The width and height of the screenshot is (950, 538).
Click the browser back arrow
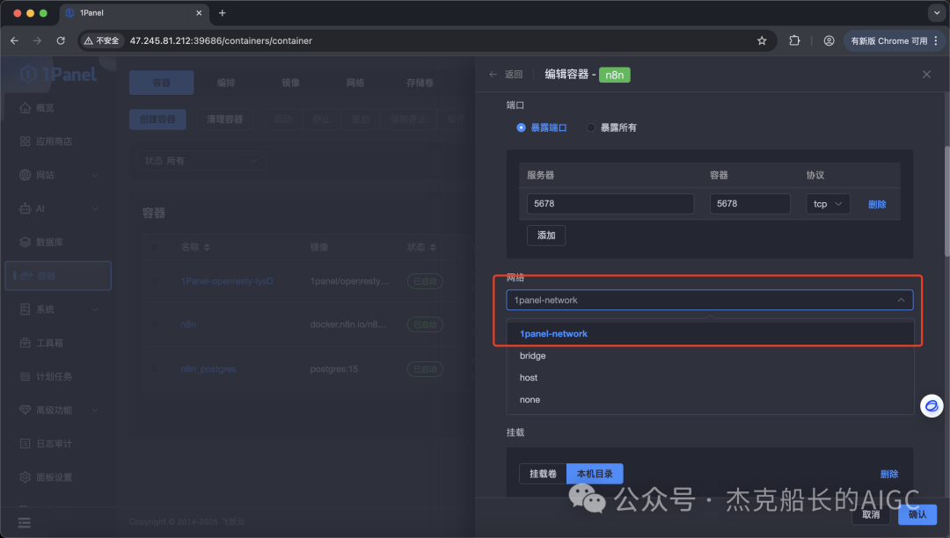[x=15, y=40]
